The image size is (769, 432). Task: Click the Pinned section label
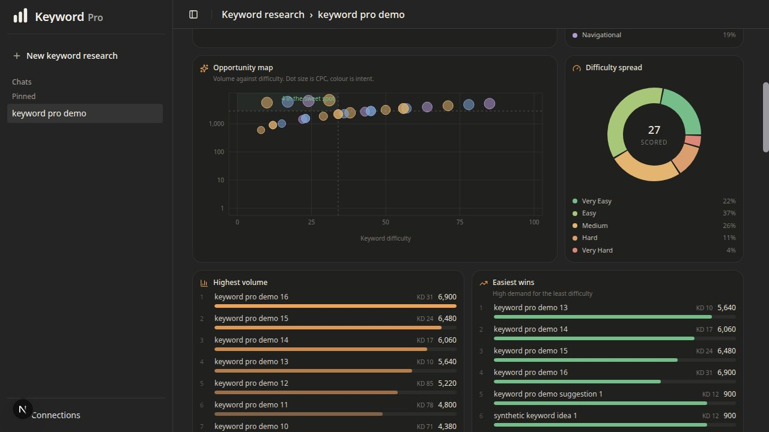[24, 96]
